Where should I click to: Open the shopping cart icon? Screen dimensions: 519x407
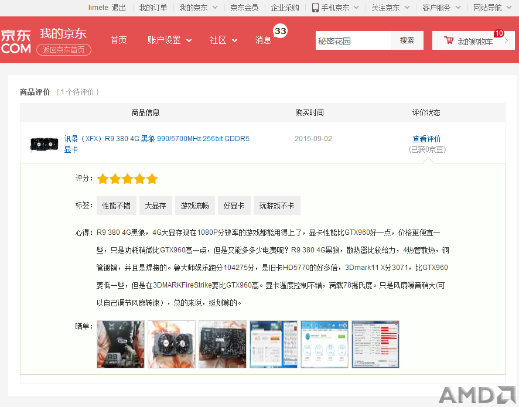pyautogui.click(x=449, y=40)
